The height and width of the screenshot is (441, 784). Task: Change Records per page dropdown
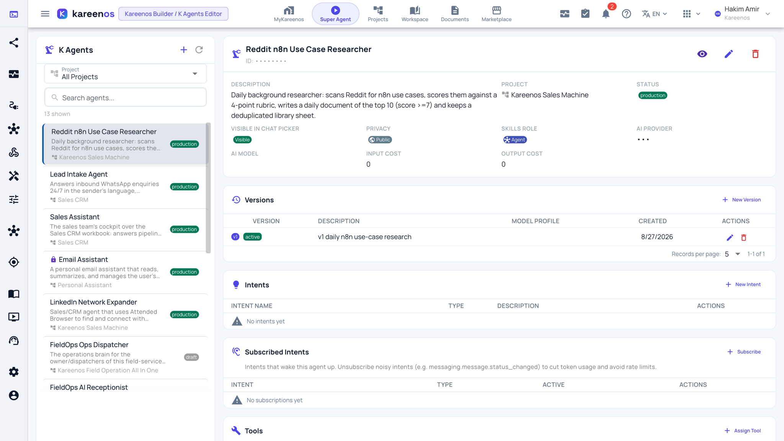[x=732, y=254]
